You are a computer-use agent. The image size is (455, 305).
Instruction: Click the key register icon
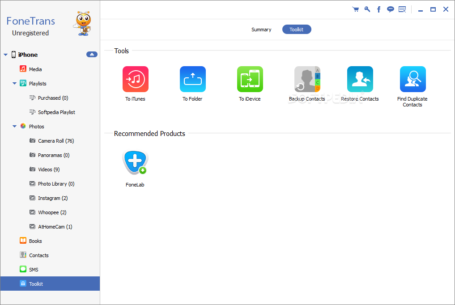[367, 9]
